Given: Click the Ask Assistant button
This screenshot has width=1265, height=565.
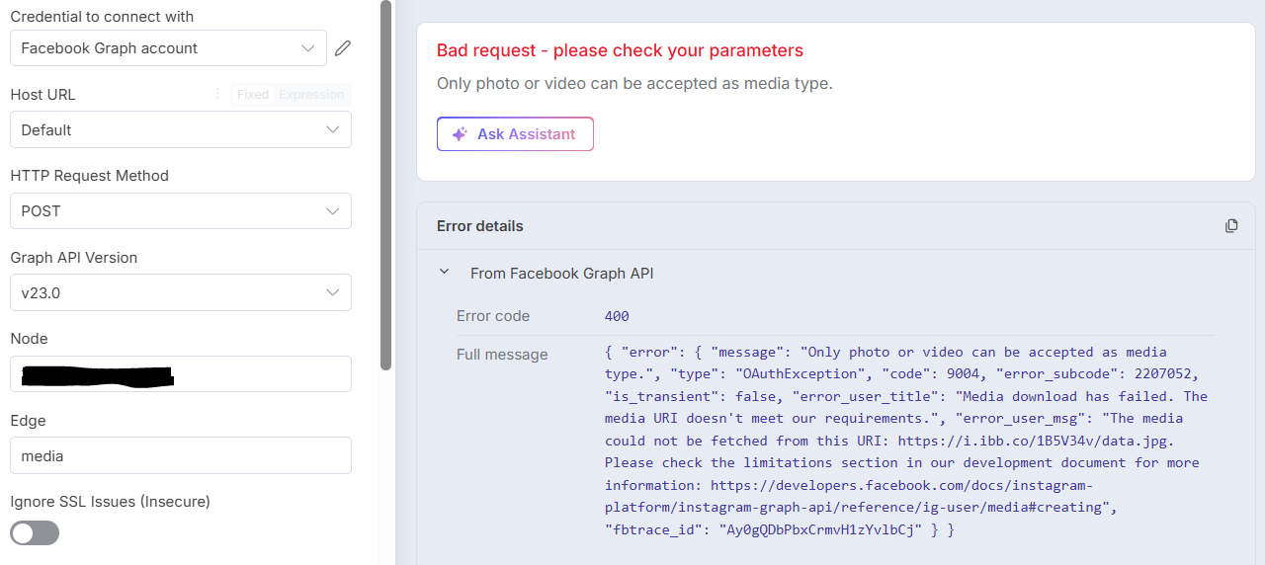Looking at the screenshot, I should coord(515,134).
